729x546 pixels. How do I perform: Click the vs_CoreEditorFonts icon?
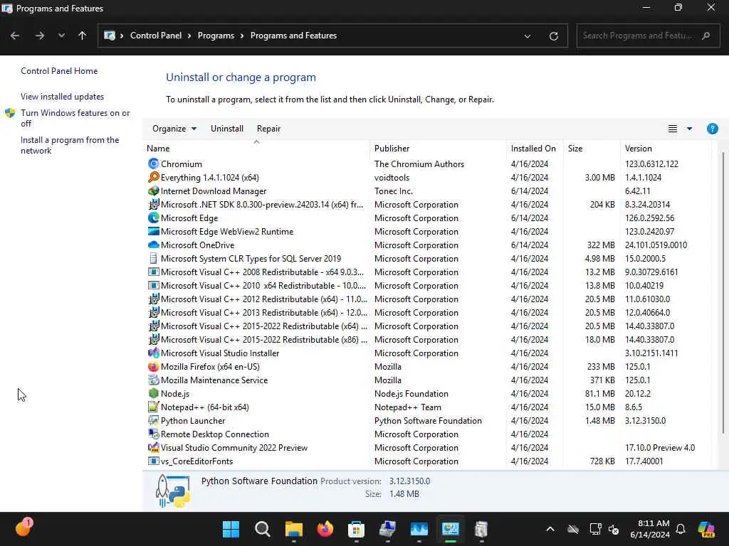coord(154,461)
